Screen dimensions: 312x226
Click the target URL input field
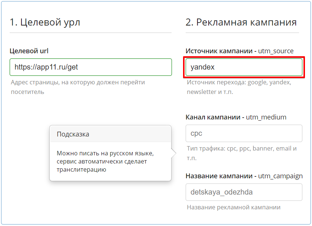pos(90,67)
